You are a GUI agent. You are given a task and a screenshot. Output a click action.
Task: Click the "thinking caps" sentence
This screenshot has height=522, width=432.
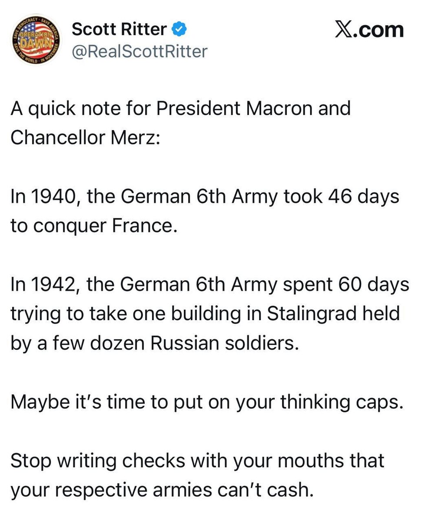point(207,402)
